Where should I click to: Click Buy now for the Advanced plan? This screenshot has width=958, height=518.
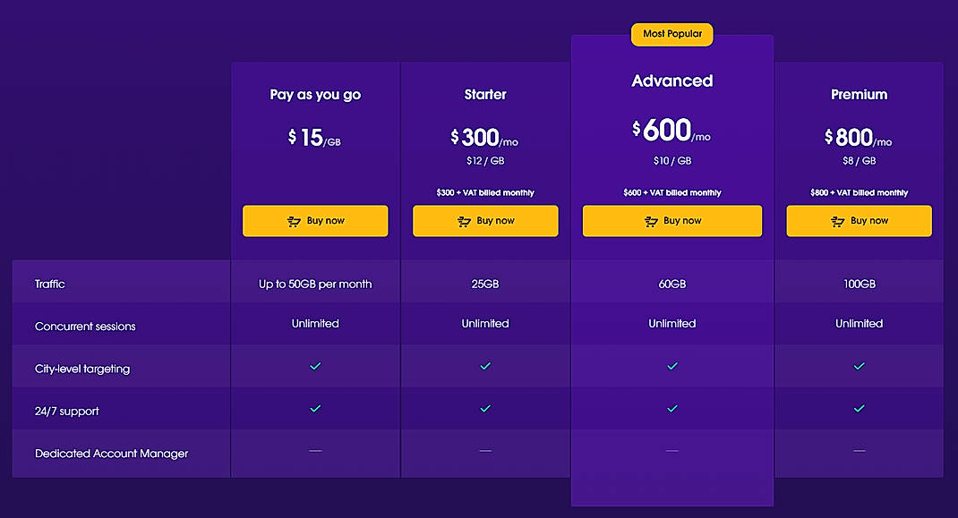click(x=672, y=220)
